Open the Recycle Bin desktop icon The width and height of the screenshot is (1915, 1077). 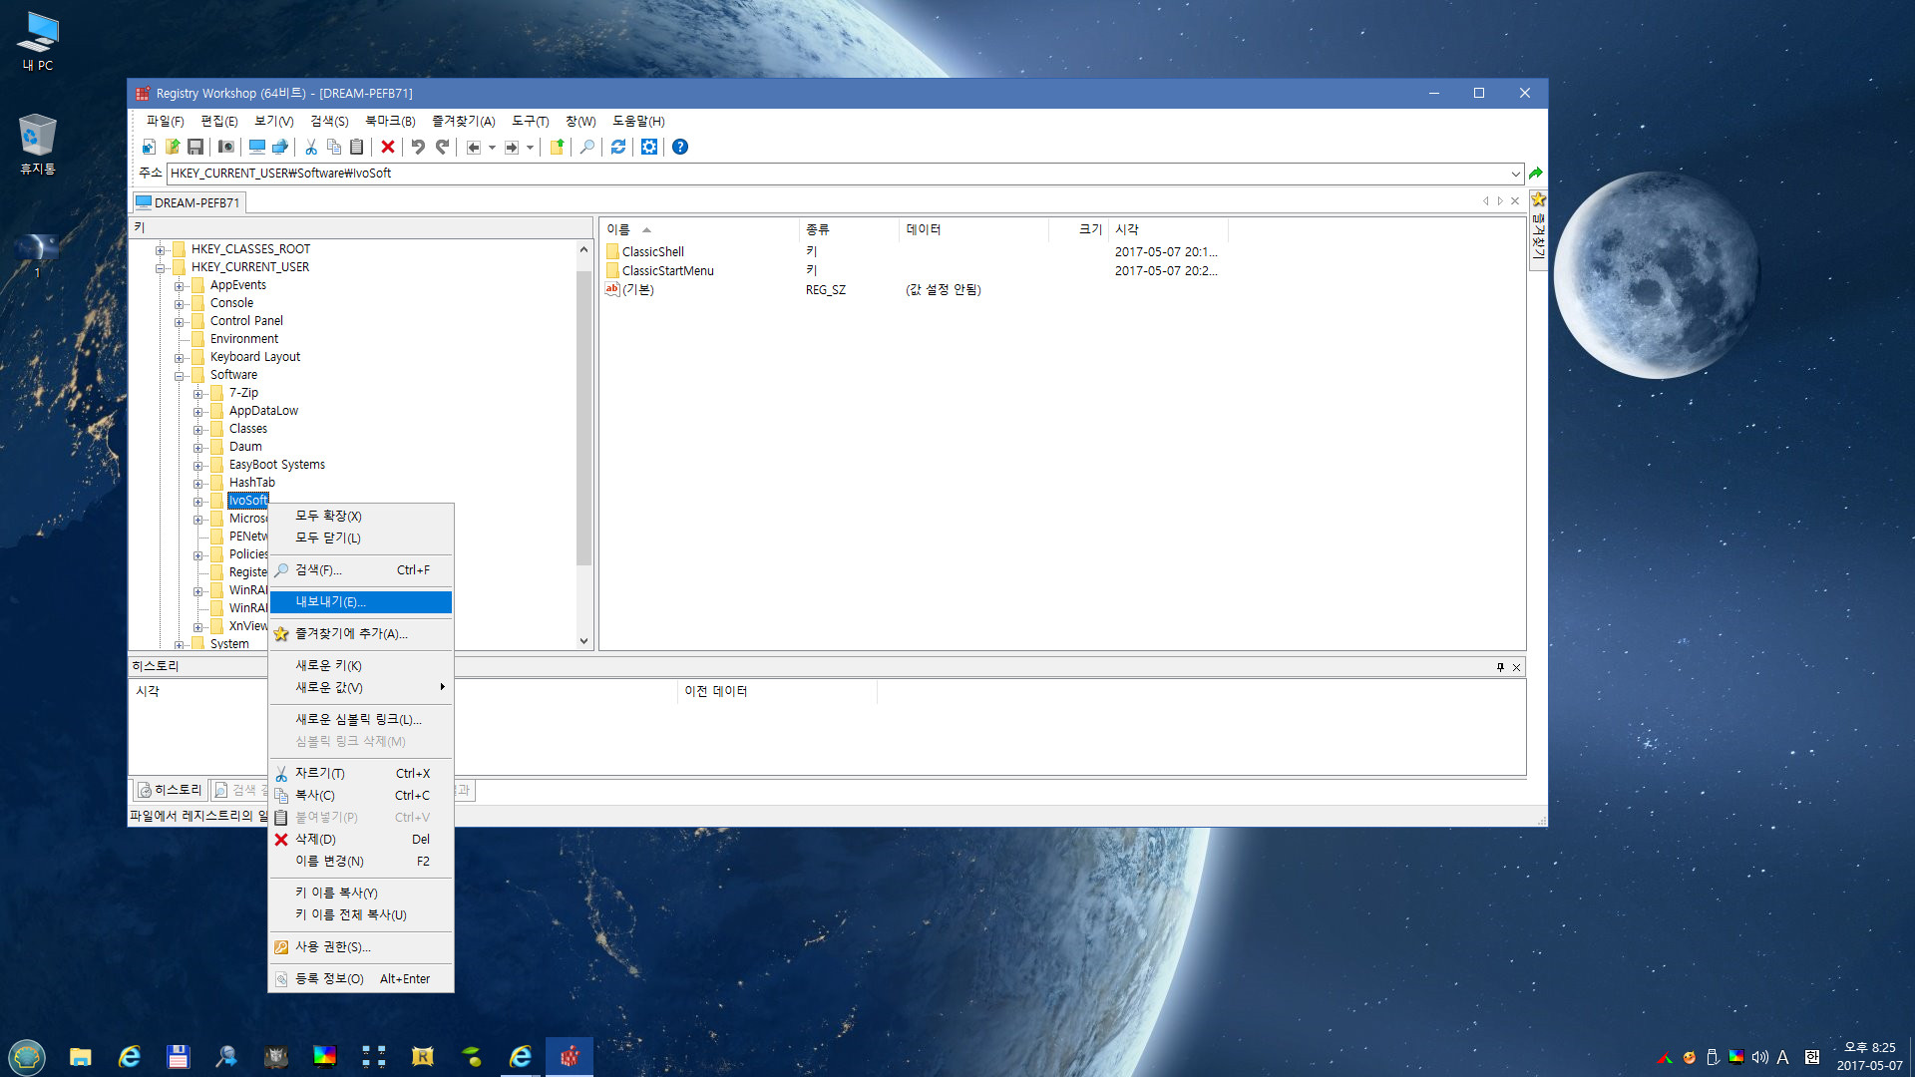point(37,145)
